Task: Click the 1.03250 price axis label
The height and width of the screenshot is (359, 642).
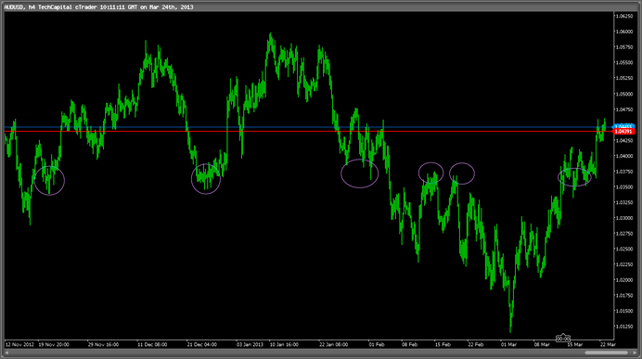Action: click(624, 202)
